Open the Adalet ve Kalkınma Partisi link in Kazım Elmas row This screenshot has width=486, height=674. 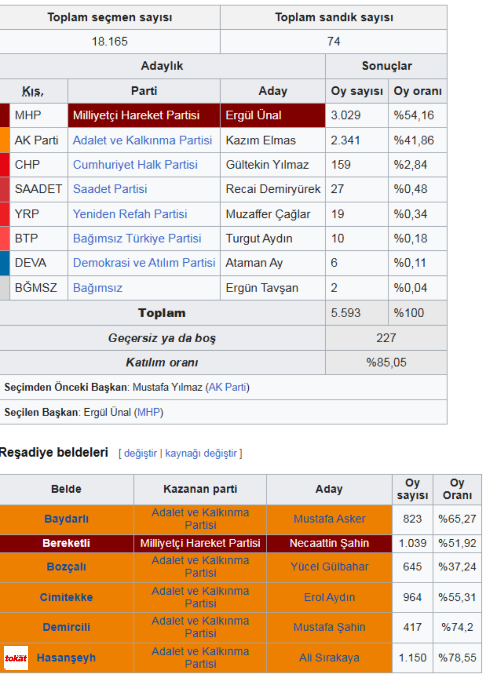tap(142, 140)
